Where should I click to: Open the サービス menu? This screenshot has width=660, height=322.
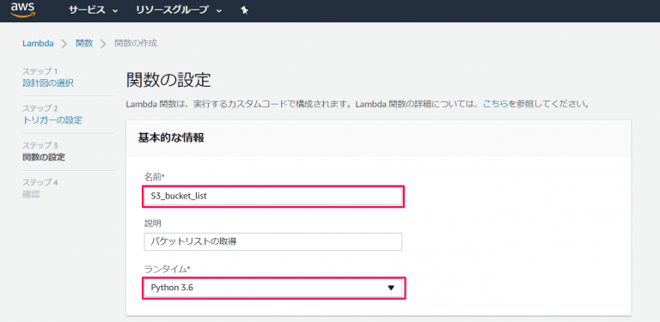[93, 10]
